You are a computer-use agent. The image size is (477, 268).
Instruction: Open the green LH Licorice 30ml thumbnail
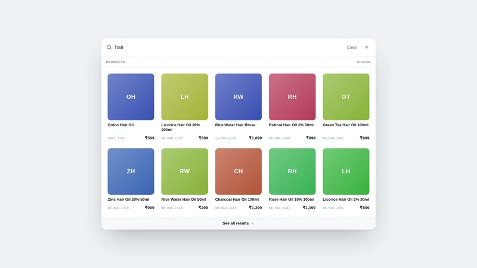point(346,172)
